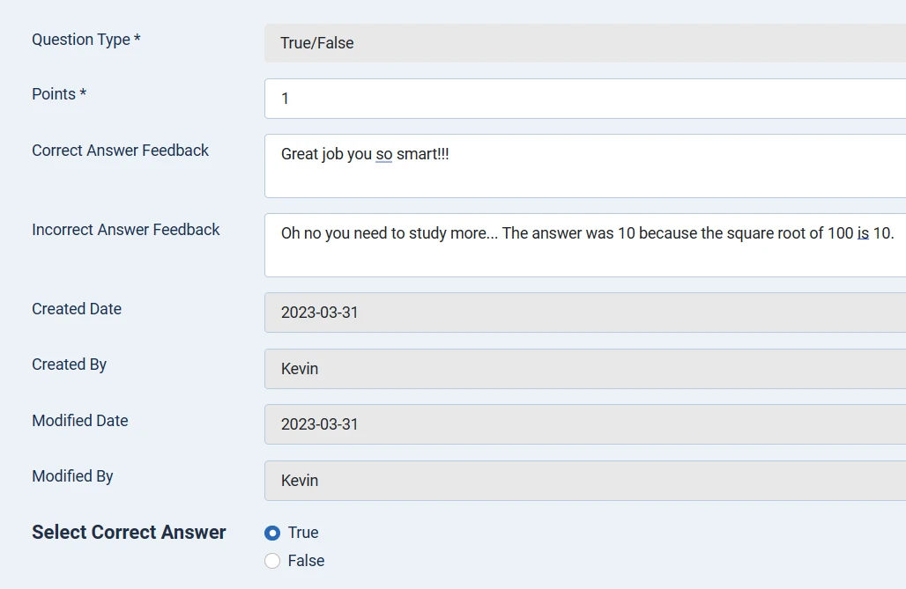The image size is (906, 589).
Task: Click the "Created By" label
Action: point(69,364)
